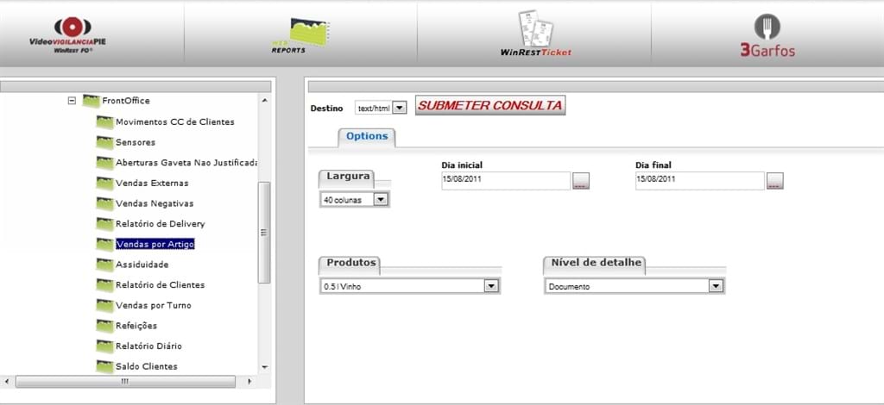Select Relatório Diário in the tree

pyautogui.click(x=148, y=346)
